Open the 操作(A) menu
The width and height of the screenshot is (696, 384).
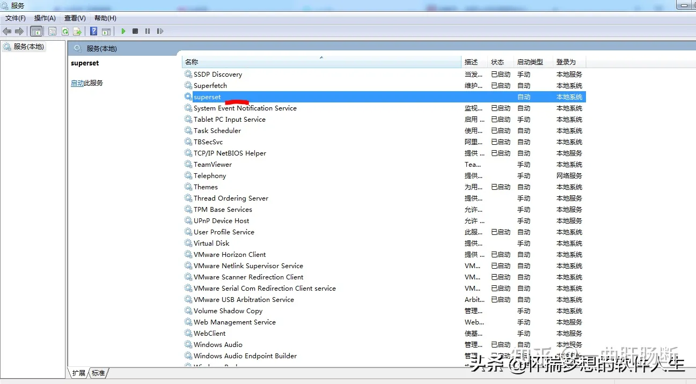(45, 18)
